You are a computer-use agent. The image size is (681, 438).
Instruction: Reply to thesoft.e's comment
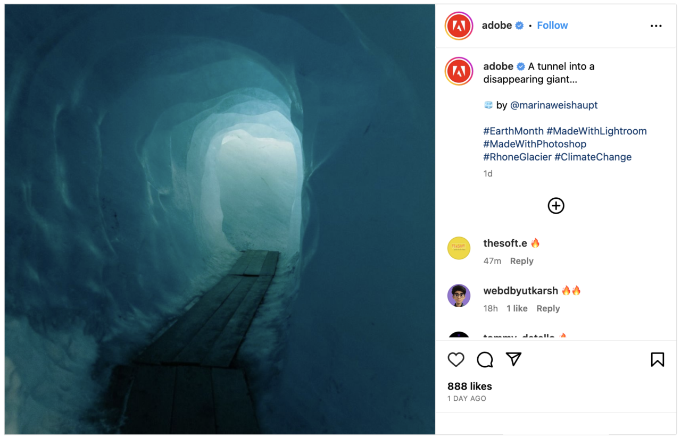[x=521, y=261]
